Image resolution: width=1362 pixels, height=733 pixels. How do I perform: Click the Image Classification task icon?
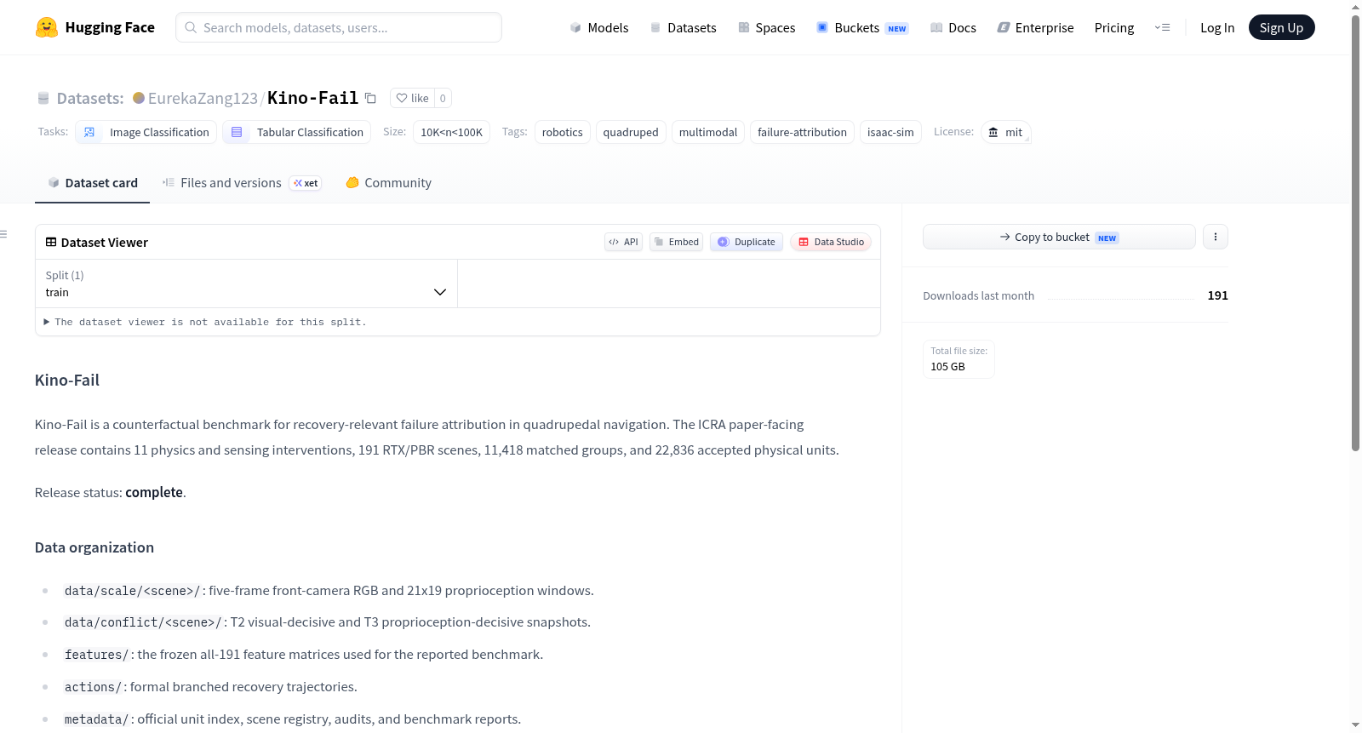click(89, 132)
